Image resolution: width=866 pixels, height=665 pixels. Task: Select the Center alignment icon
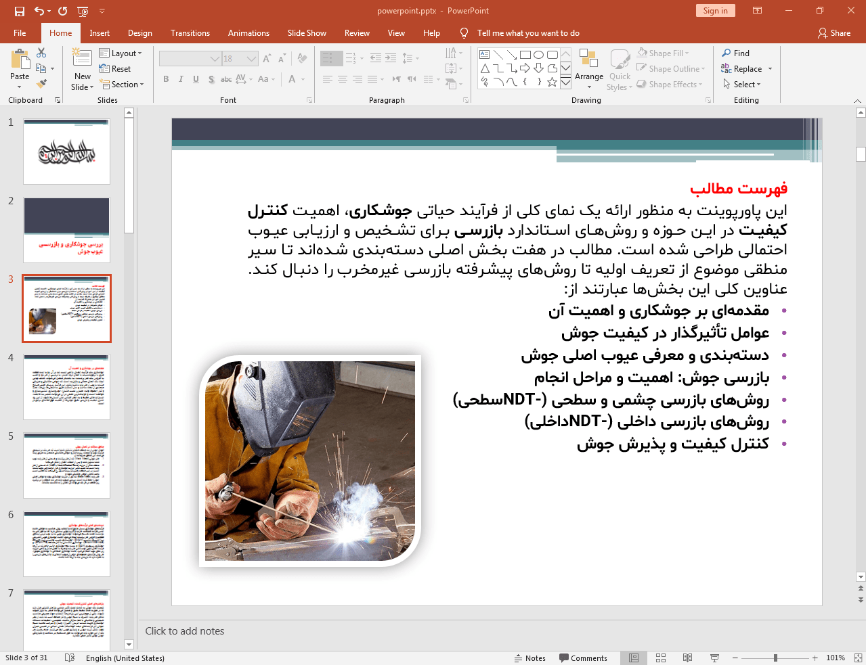click(x=343, y=79)
